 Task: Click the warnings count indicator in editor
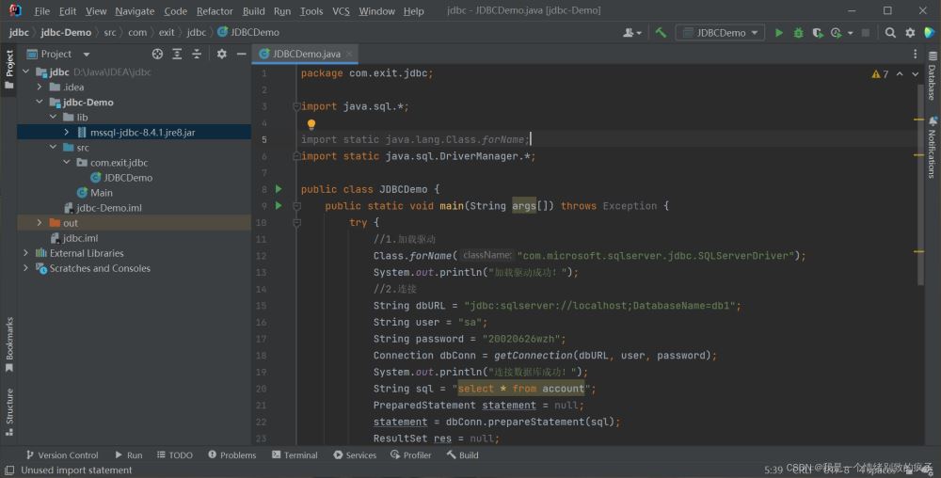tap(880, 73)
